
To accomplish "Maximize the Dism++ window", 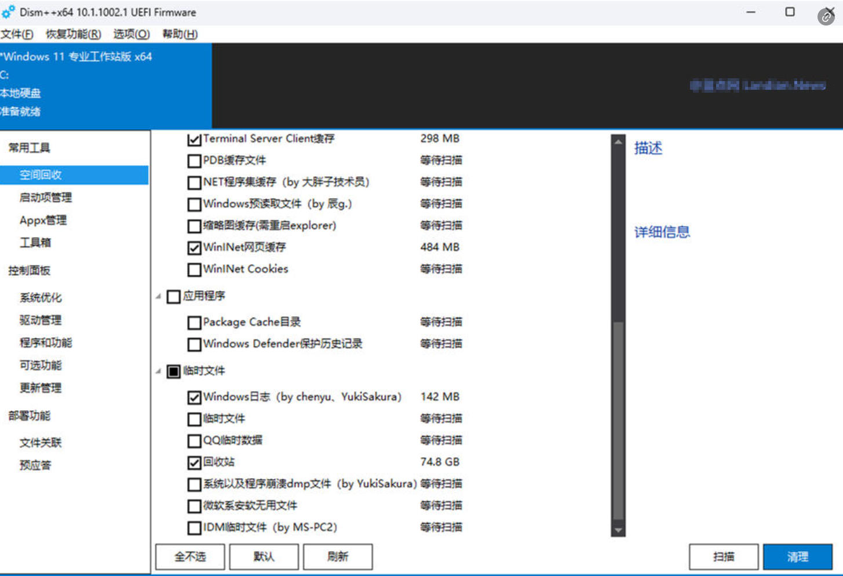I will [x=790, y=12].
